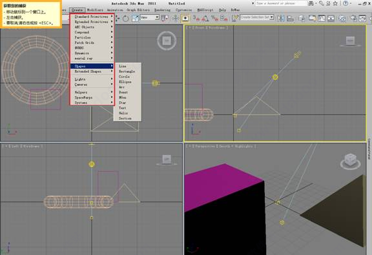Viewport: 372px width, 255px height.
Task: Choose Section from Shapes submenu
Action: [x=127, y=118]
